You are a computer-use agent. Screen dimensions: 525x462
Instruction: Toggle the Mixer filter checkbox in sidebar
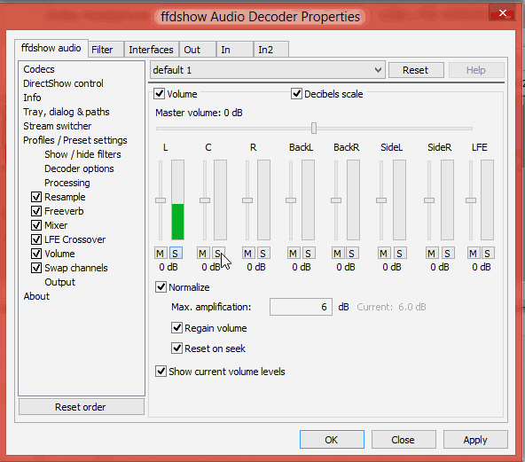(x=36, y=225)
